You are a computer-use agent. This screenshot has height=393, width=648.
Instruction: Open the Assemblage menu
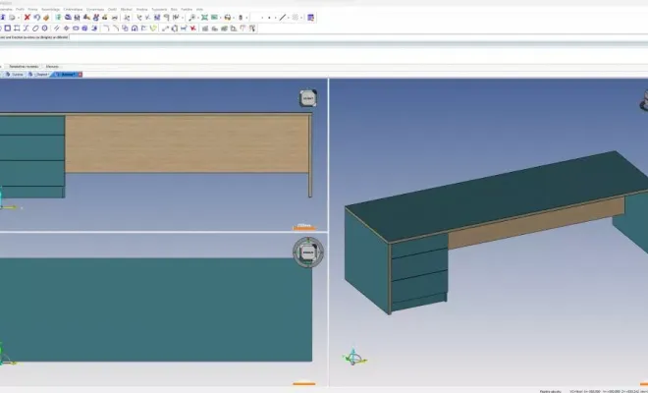pyautogui.click(x=50, y=9)
